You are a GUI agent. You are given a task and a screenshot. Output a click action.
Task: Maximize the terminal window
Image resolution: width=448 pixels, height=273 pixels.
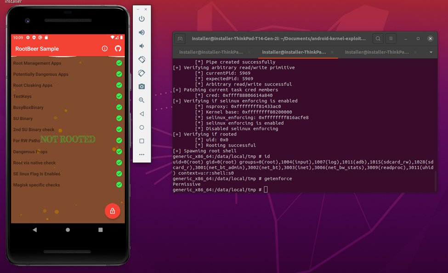click(418, 39)
